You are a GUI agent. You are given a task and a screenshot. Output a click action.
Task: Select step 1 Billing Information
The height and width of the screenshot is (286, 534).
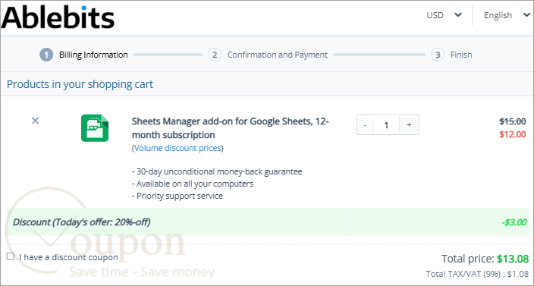[83, 55]
